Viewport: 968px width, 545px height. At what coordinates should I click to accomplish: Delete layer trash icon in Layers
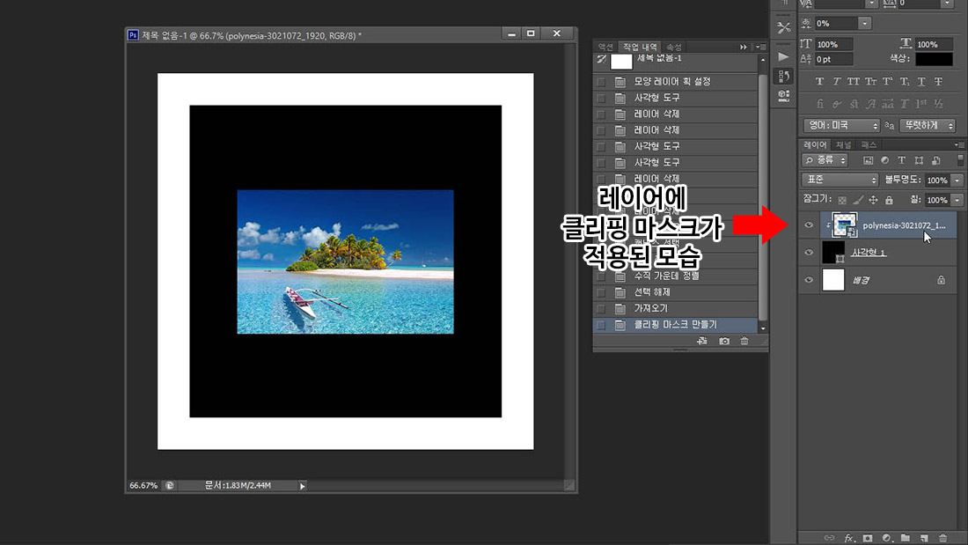point(942,538)
